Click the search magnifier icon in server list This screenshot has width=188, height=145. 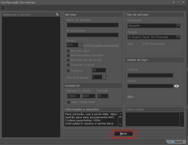pos(57,15)
